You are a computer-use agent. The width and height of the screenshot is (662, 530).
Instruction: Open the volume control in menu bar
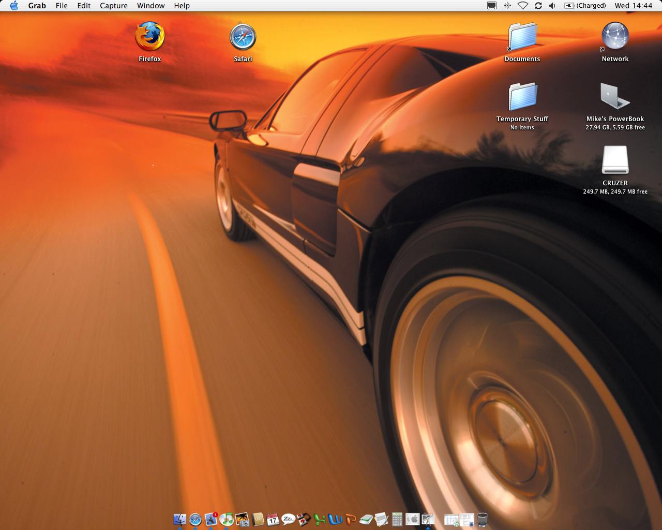[x=552, y=6]
